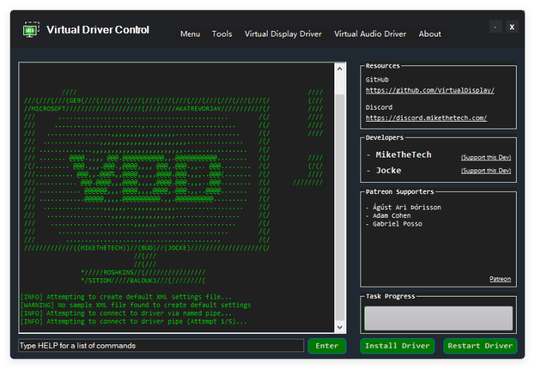The width and height of the screenshot is (535, 369).
Task: Click the console scrollbar down arrow
Action: pos(339,327)
